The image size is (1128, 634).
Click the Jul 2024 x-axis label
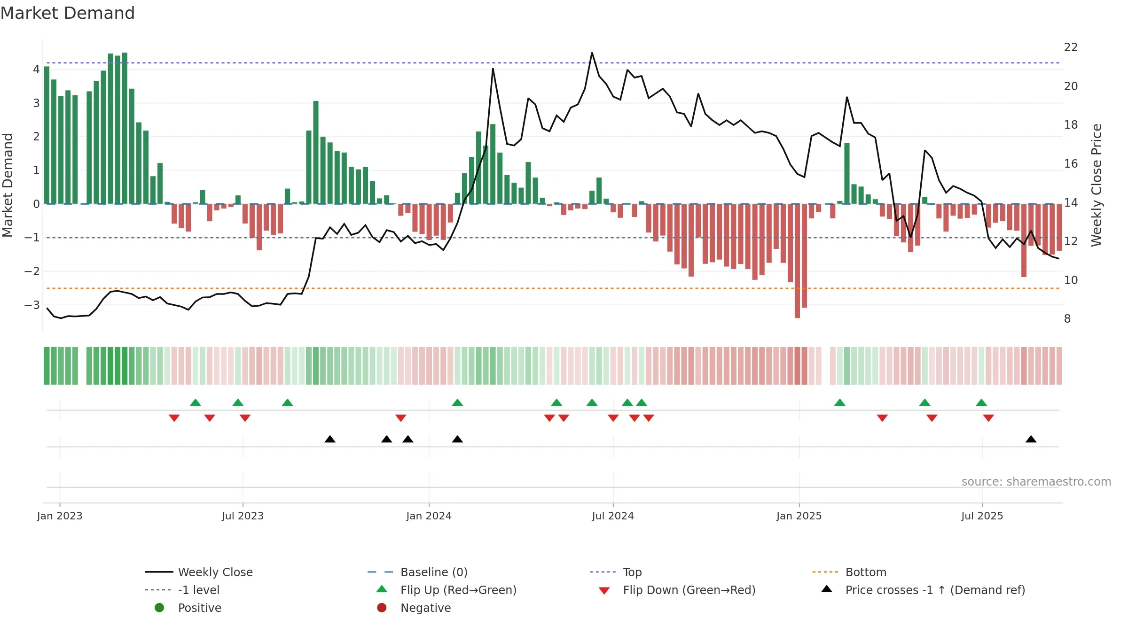point(613,516)
